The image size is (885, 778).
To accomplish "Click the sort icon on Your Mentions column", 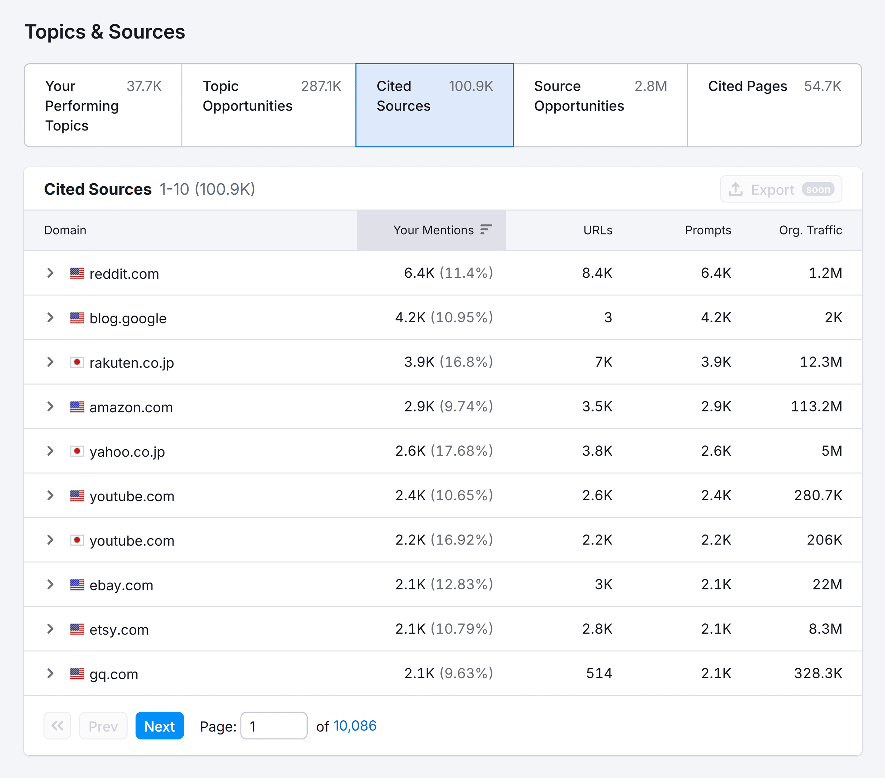I will (486, 230).
